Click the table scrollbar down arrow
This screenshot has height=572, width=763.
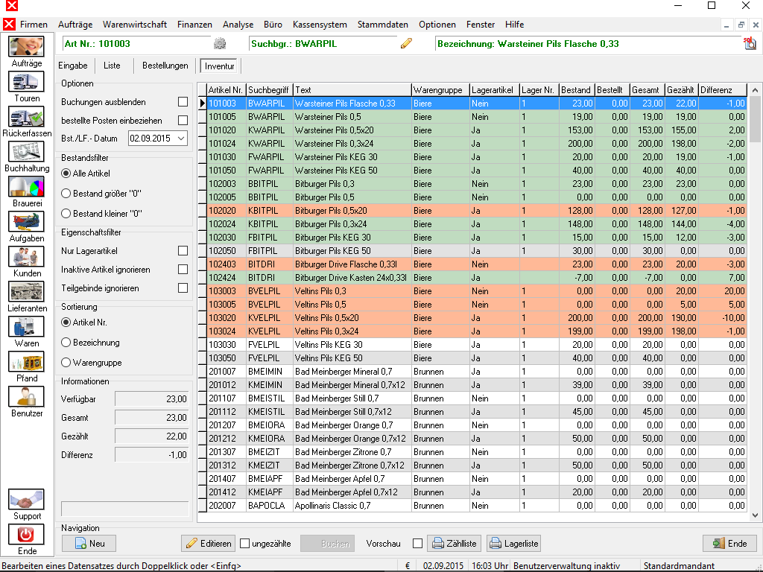pyautogui.click(x=755, y=515)
